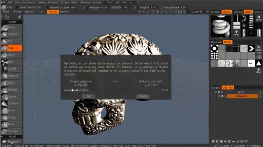This screenshot has width=263, height=147.
Task: Open the Symmetry menu
Action: (x=29, y=2)
